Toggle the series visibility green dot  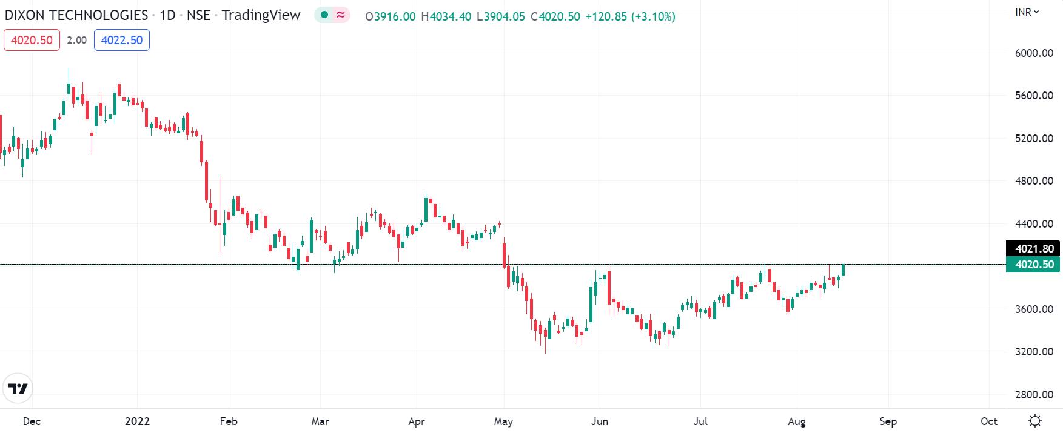[x=325, y=16]
